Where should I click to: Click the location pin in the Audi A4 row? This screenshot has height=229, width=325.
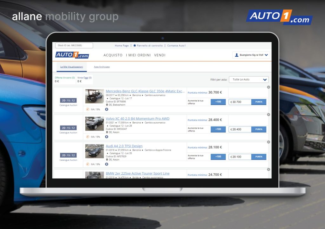107,160
